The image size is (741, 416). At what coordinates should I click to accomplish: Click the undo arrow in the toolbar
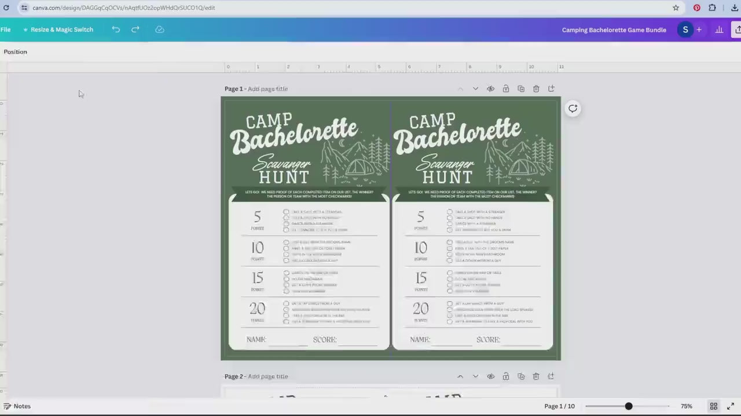click(116, 29)
